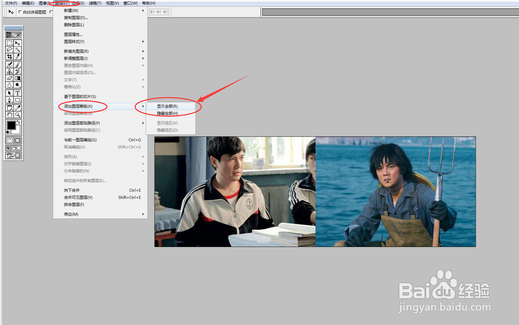Choose 复制图层(D)... menu entry
This screenshot has height=325, width=519.
pos(100,18)
